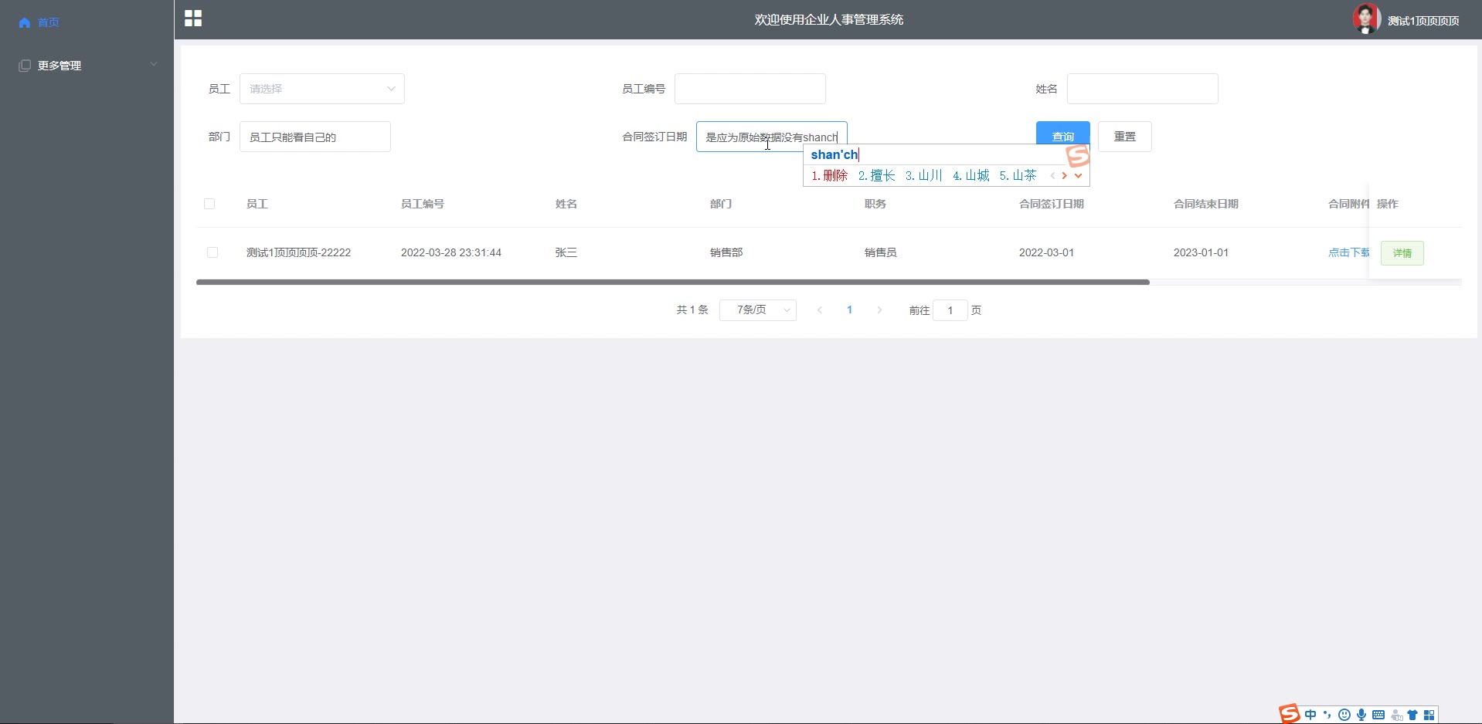The image size is (1482, 724).
Task: Click the microphone voice input icon
Action: (x=1361, y=715)
